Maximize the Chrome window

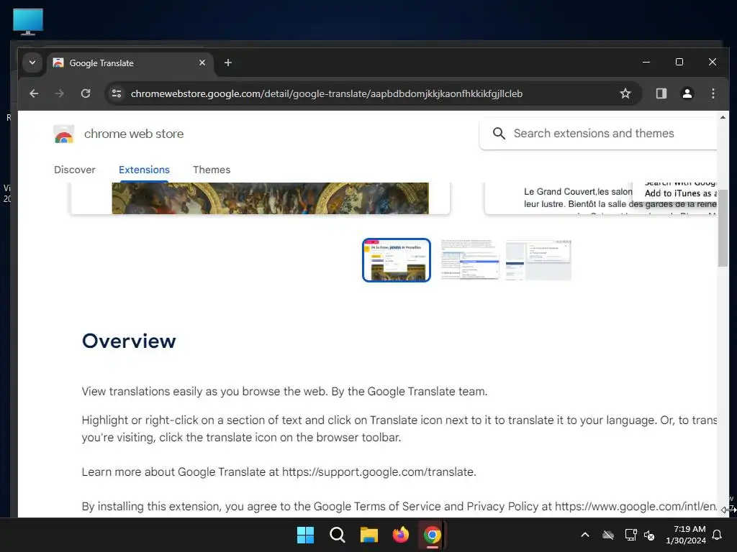pyautogui.click(x=679, y=62)
